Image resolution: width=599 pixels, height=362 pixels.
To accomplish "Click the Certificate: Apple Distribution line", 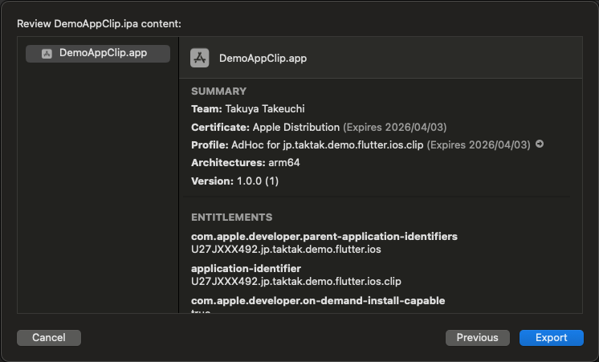I will click(319, 127).
